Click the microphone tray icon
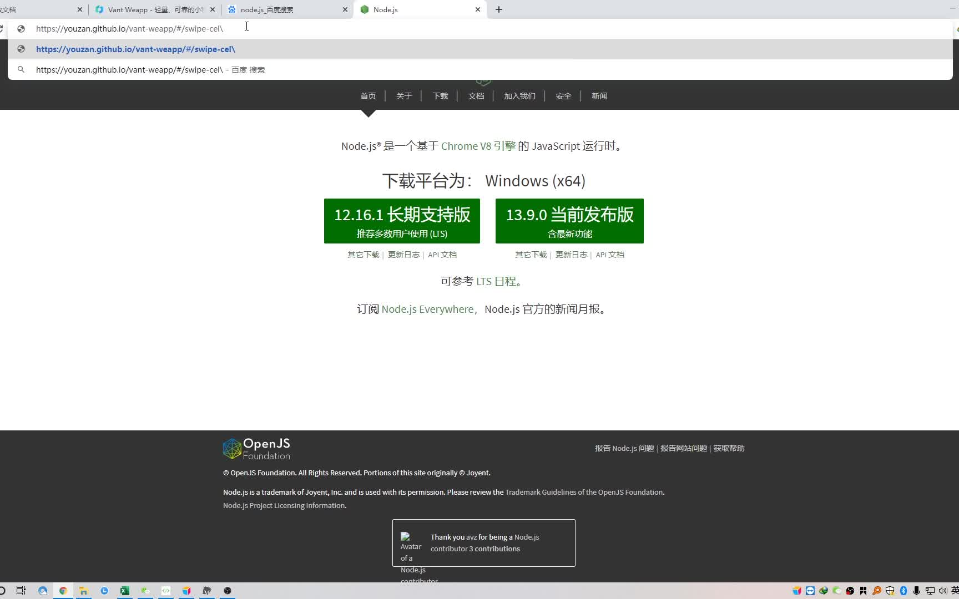Image resolution: width=959 pixels, height=599 pixels. point(917,591)
